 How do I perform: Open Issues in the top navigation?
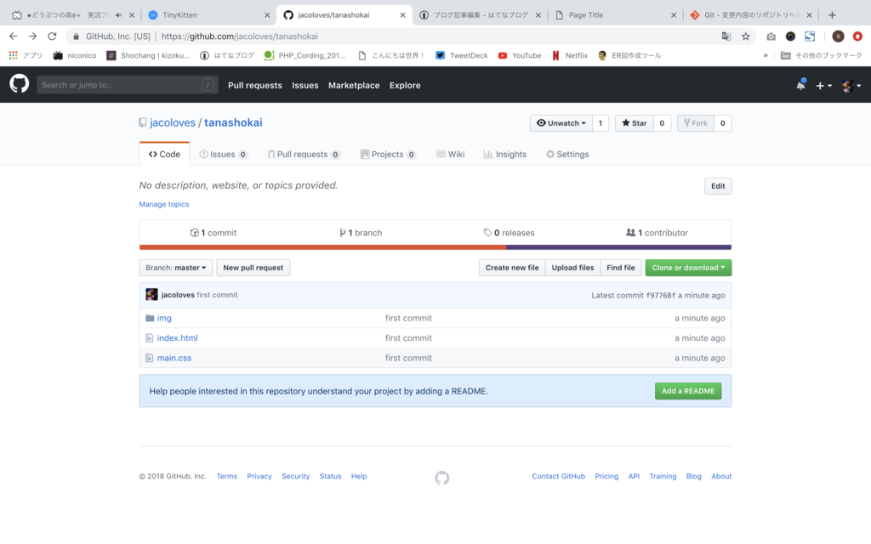tap(305, 86)
